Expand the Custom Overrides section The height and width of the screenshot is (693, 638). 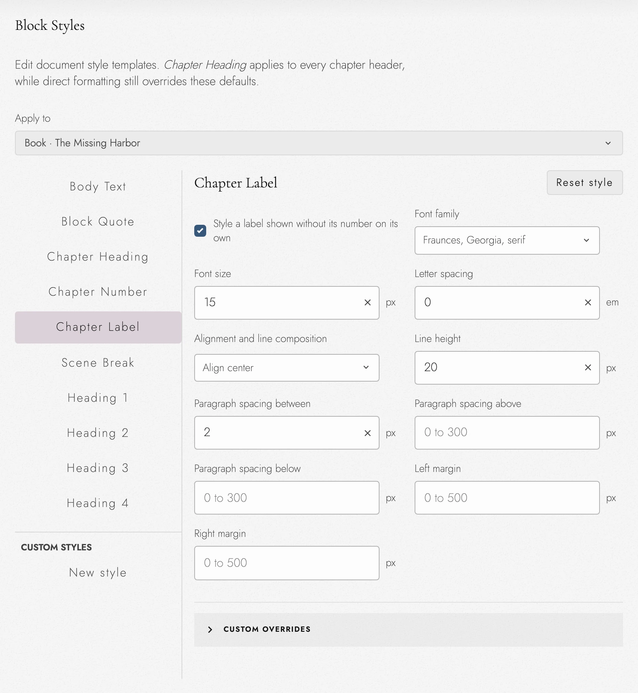pyautogui.click(x=408, y=630)
